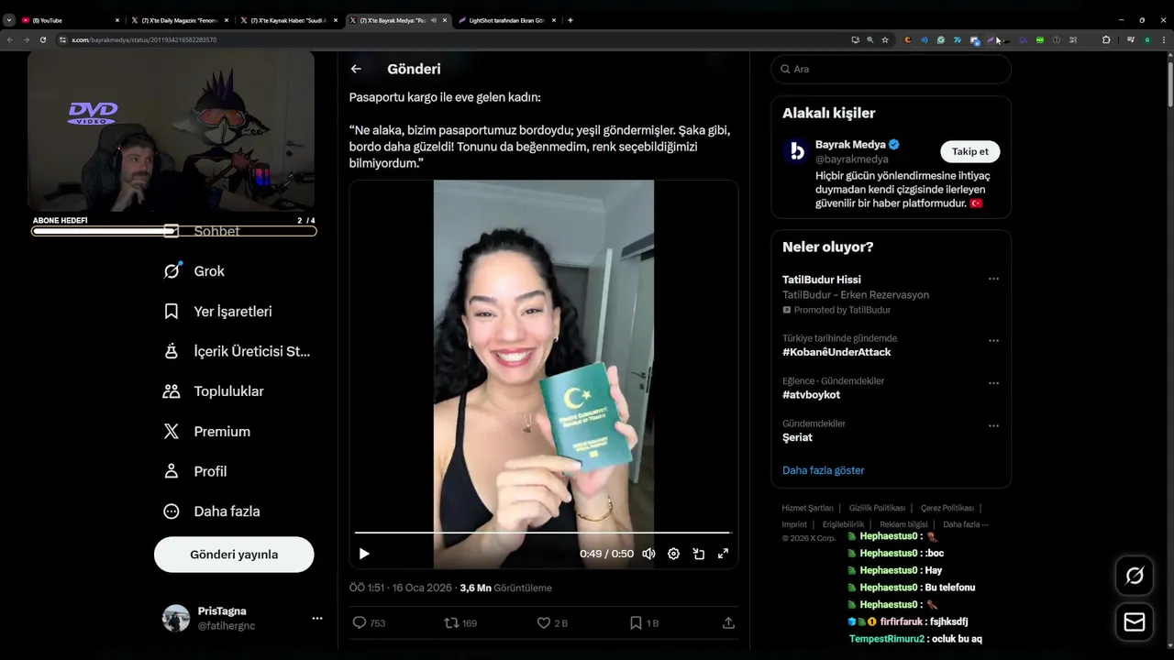Share the post with the share icon
This screenshot has height=660, width=1174.
pos(728,622)
